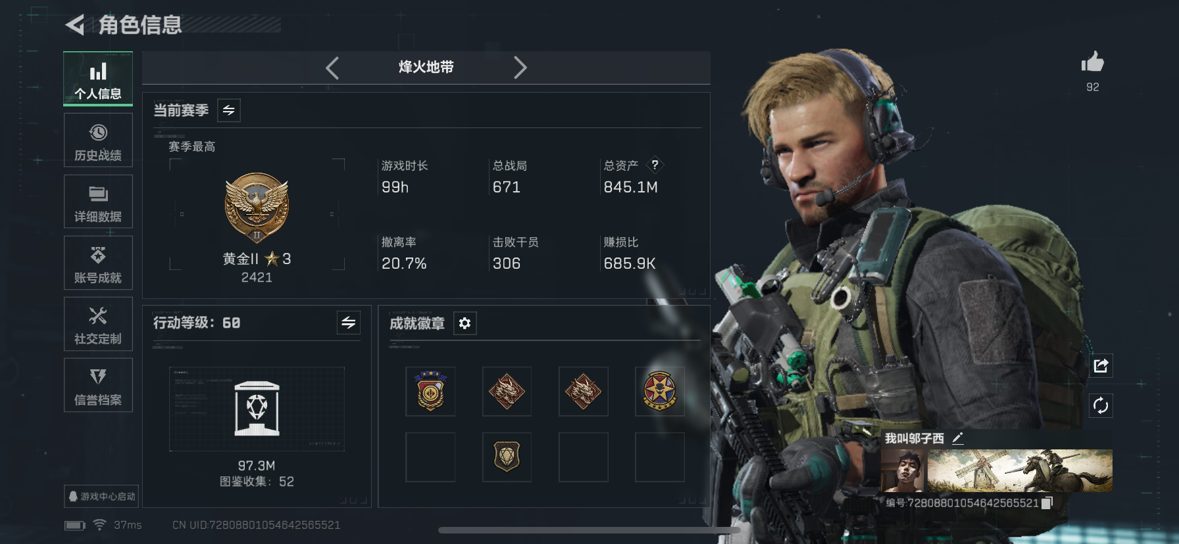Switch to next game mode arrow
This screenshot has height=544, width=1179.
(x=520, y=68)
